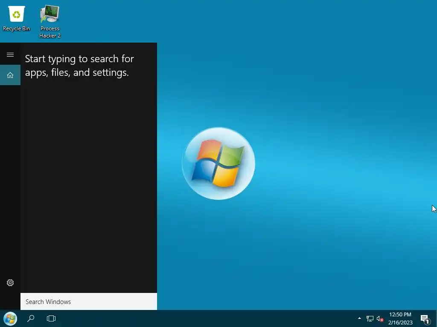Select the Home icon in search sidebar
Image resolution: width=437 pixels, height=327 pixels.
pyautogui.click(x=10, y=75)
